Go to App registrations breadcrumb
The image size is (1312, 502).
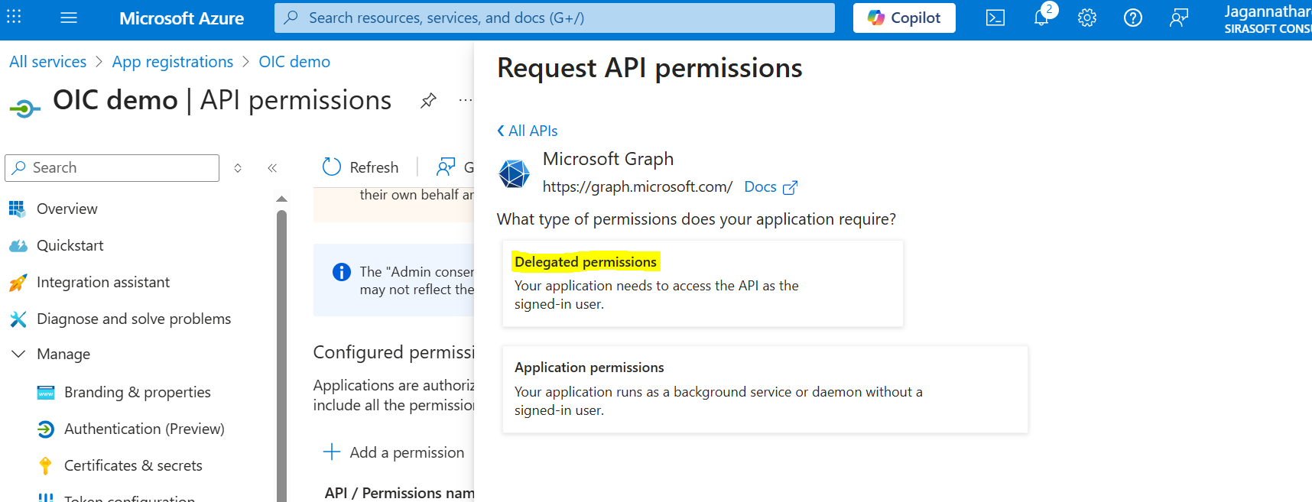pos(173,62)
